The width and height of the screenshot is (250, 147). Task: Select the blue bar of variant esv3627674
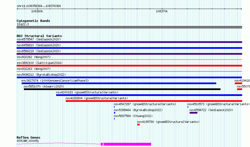point(119,83)
